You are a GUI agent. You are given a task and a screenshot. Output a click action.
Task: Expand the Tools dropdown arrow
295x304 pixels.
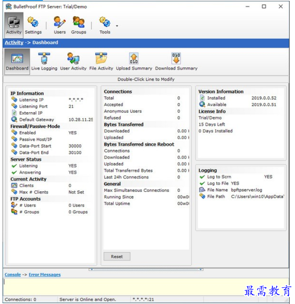click(117, 26)
